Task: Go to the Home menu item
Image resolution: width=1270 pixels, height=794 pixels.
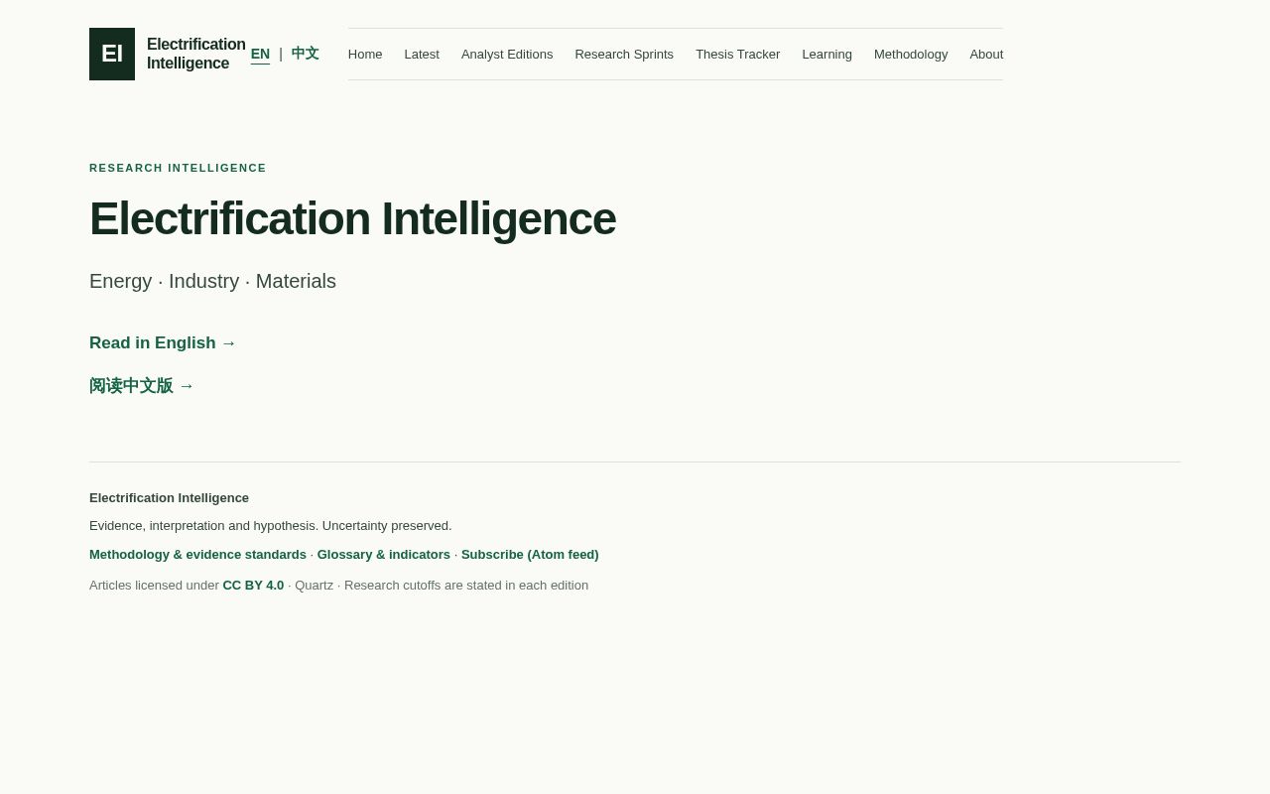Action: coord(365,54)
